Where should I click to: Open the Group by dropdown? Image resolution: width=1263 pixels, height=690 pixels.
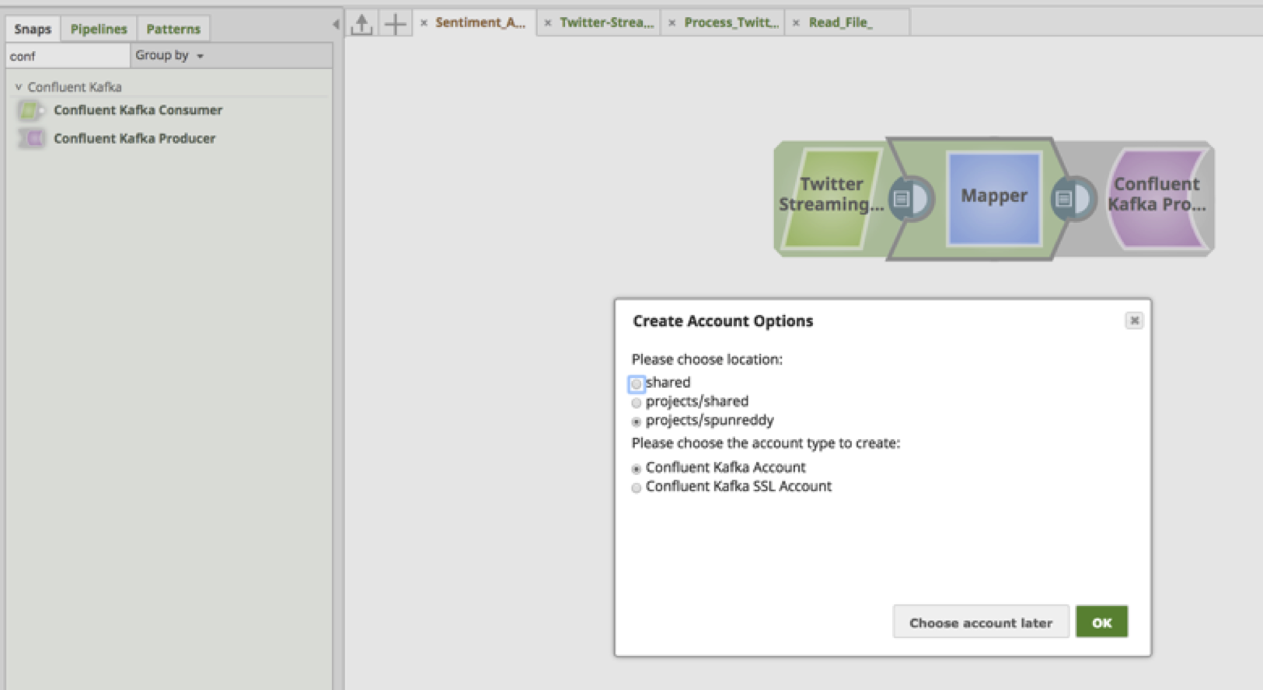[x=169, y=55]
